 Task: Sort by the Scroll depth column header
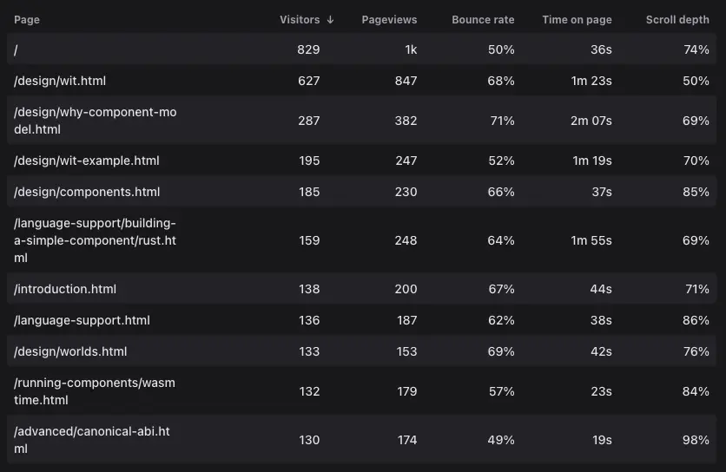coord(677,20)
